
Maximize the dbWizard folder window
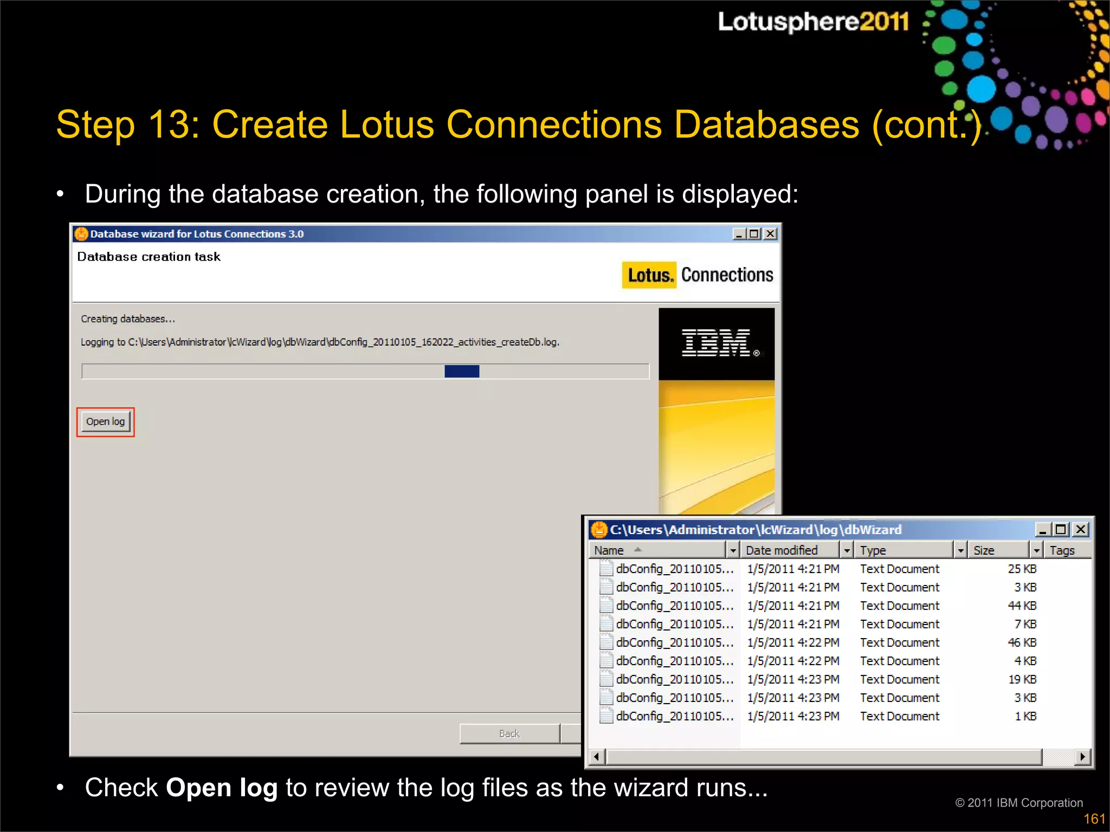pyautogui.click(x=1061, y=530)
